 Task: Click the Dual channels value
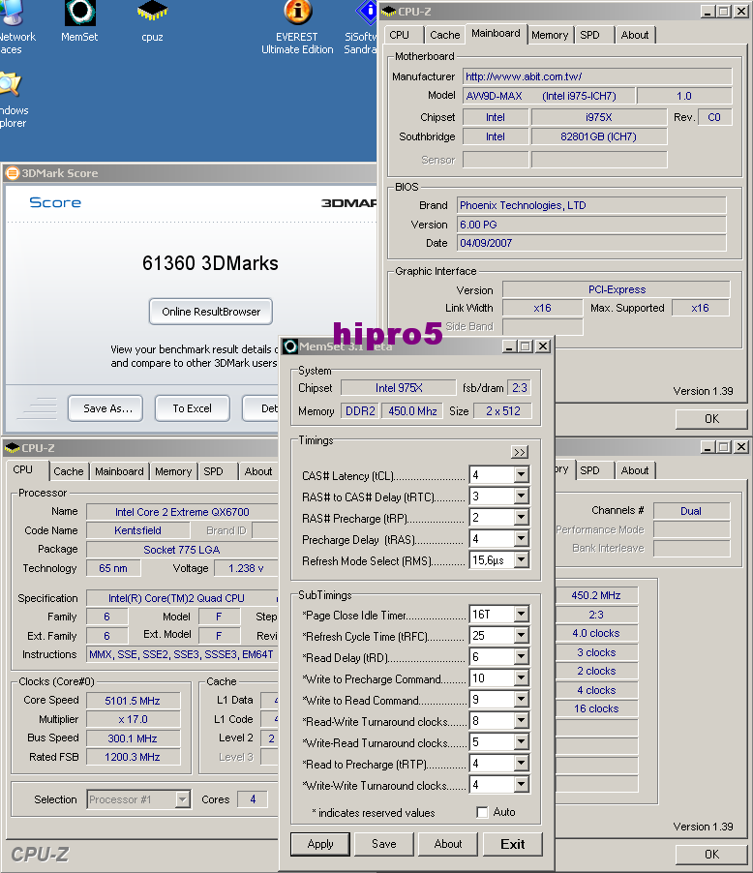tap(691, 511)
